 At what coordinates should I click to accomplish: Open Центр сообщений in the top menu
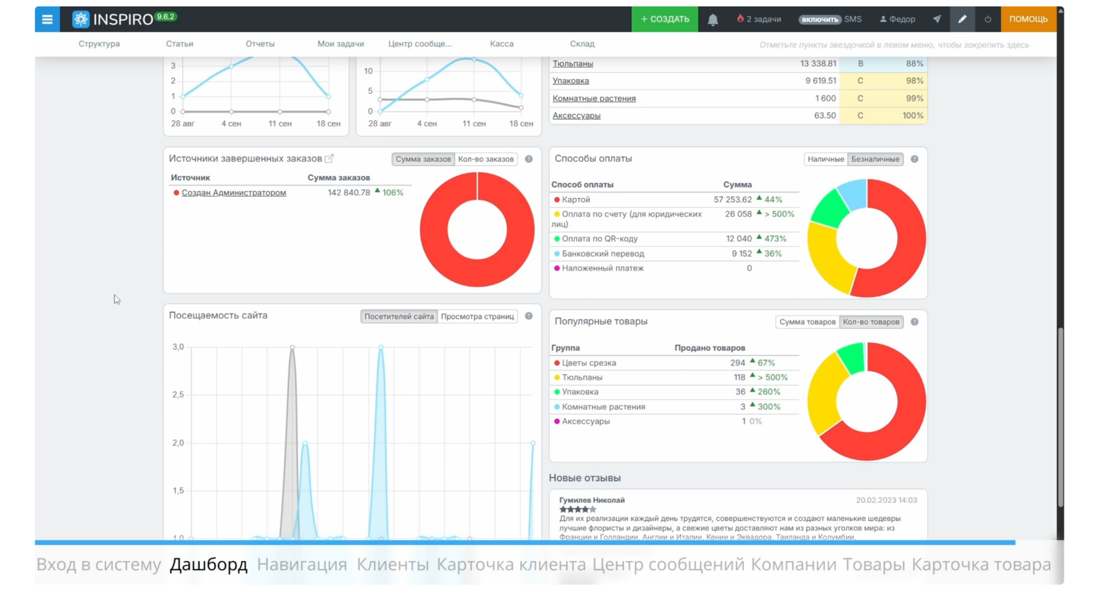(420, 44)
